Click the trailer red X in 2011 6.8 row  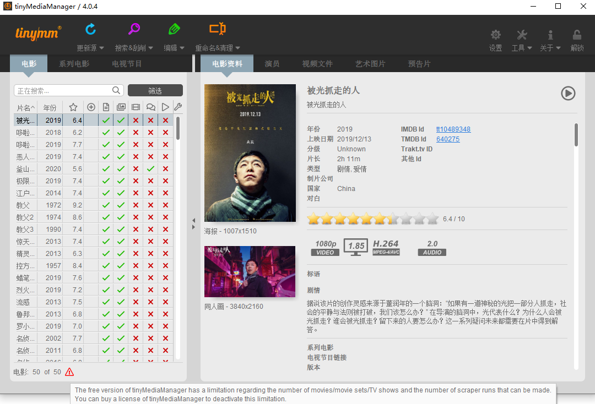coord(136,351)
